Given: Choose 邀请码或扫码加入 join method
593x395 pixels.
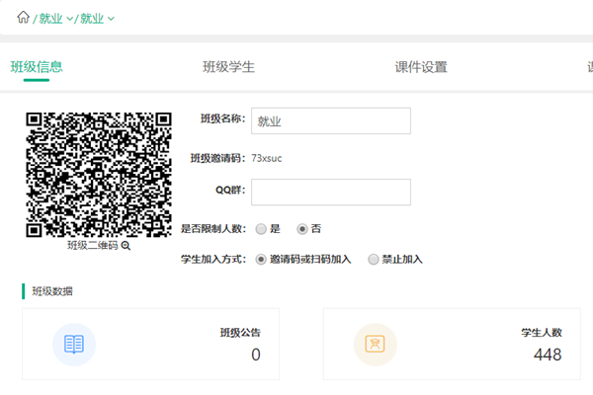Looking at the screenshot, I should [261, 260].
